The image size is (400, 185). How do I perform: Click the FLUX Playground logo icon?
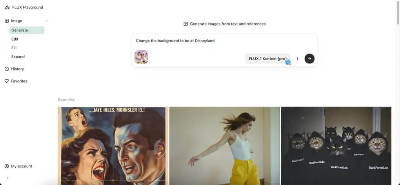pos(7,7)
